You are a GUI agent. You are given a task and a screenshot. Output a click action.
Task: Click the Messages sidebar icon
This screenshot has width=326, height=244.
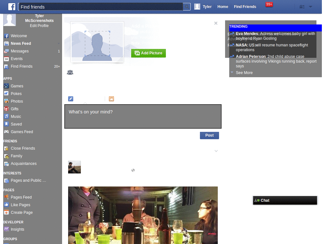pos(6,51)
